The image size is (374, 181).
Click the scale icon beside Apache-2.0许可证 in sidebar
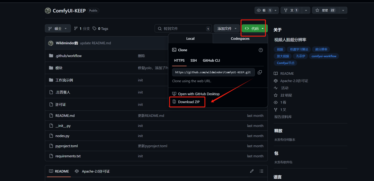click(x=276, y=81)
